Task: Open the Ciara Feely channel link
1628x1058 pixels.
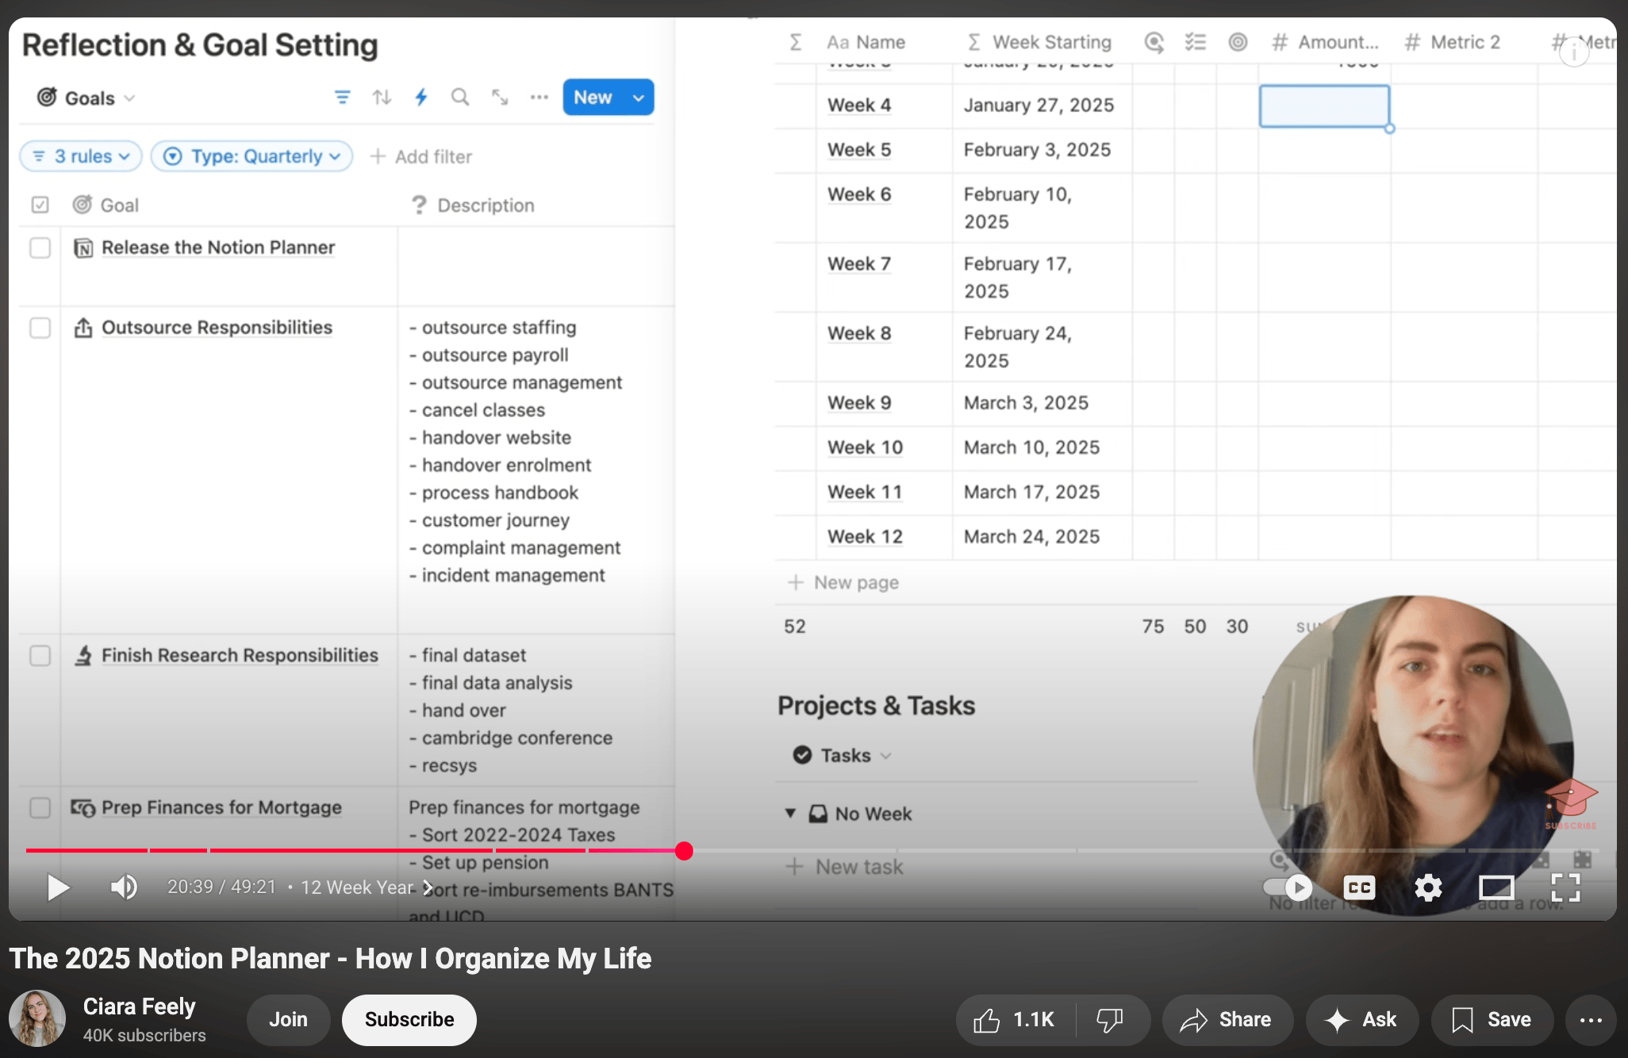Action: point(139,1006)
